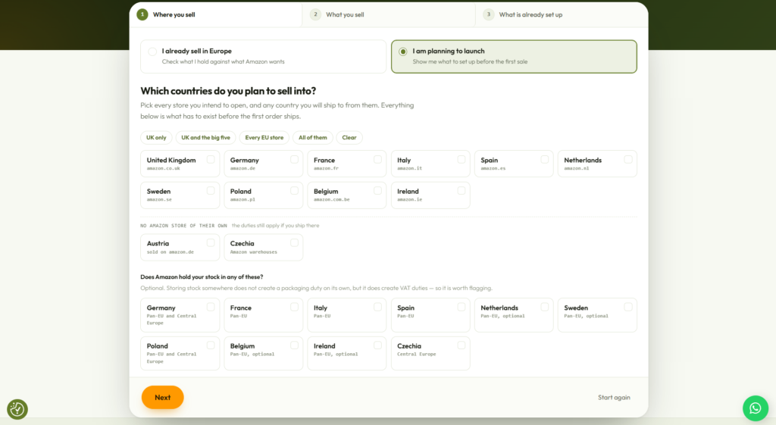Viewport: 776px width, 425px height.
Task: Click the orange Next button
Action: click(162, 397)
